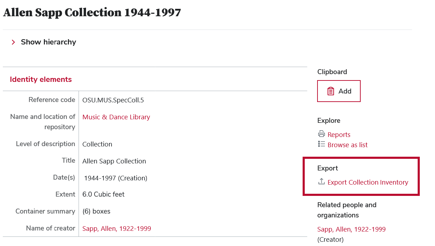Click the printer icon beside Reports

tap(321, 134)
